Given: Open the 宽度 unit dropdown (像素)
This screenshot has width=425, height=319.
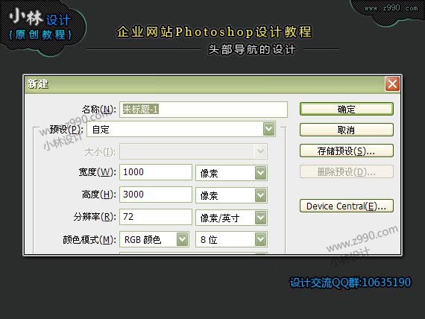Looking at the screenshot, I should coord(231,173).
